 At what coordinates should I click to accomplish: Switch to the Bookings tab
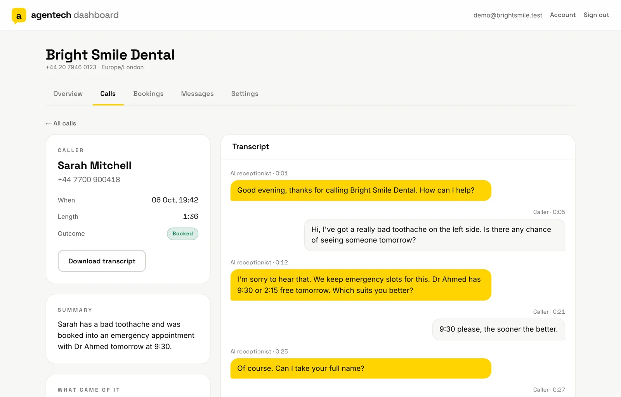tap(148, 94)
